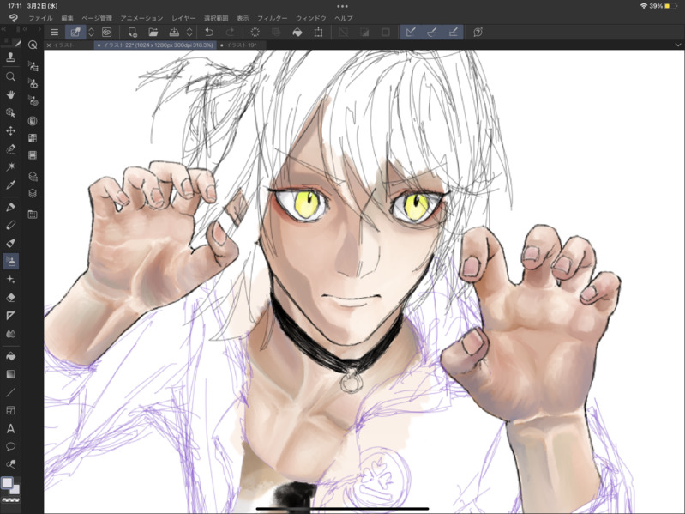Toggle Snap to Ruler

(x=411, y=33)
